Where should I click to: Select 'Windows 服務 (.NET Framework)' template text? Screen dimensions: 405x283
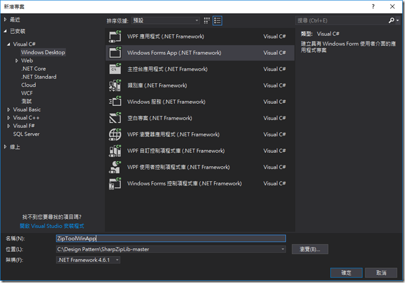pos(166,102)
